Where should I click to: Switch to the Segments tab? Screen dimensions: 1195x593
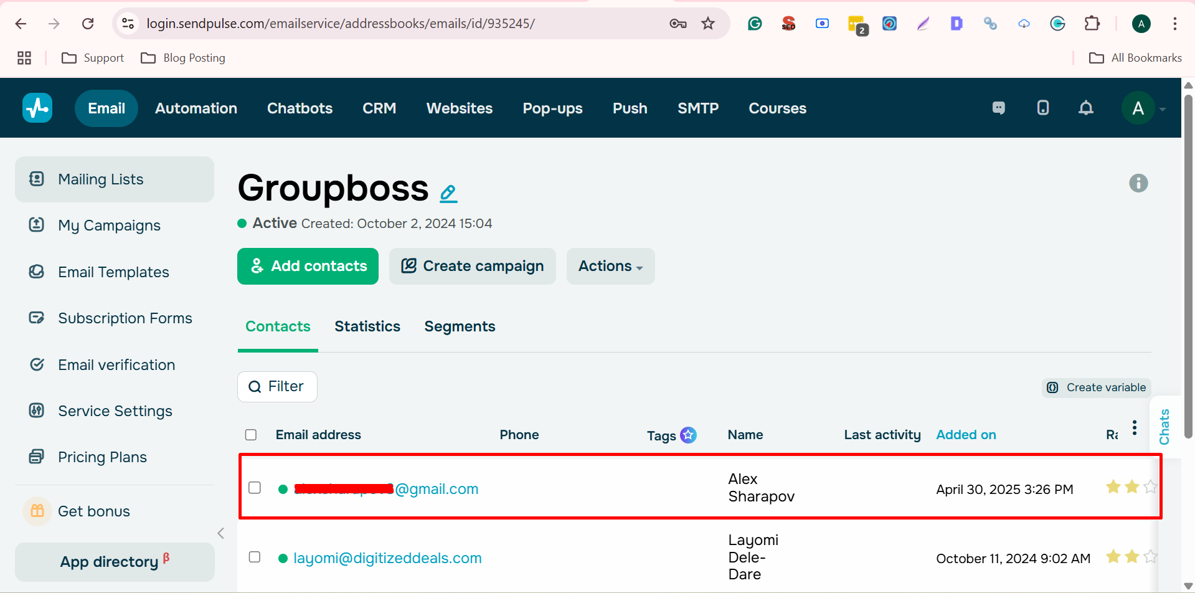point(460,326)
